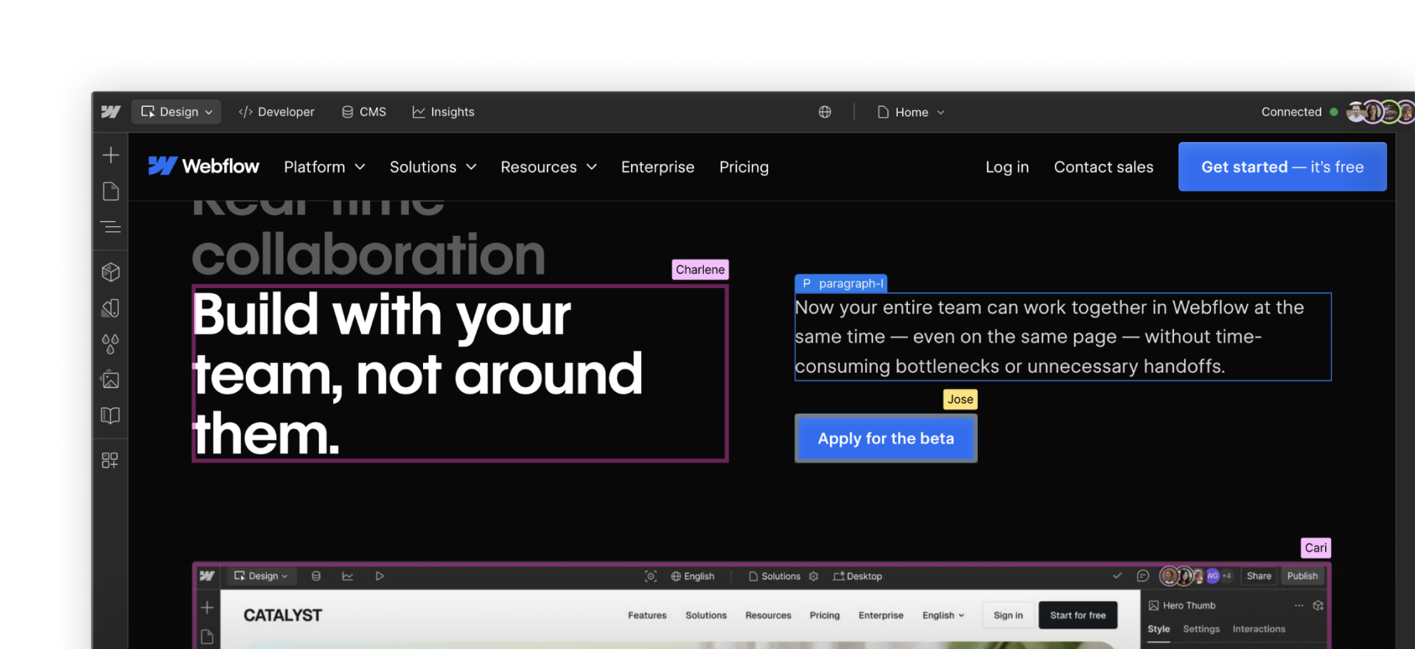Switch to Developer mode tab
Viewport: 1415px width, 649px height.
click(x=276, y=112)
